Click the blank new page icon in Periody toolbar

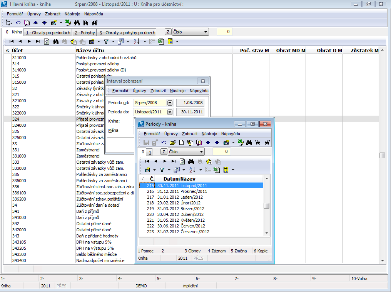(181, 143)
